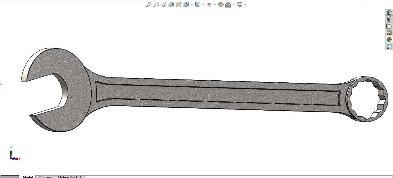
Task: Open SOLIDWORKS Resources home tab in task pane
Action: click(389, 12)
